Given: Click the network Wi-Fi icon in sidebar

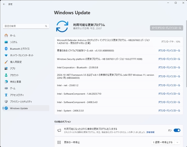Looking at the screenshot, I should (x=6, y=55).
